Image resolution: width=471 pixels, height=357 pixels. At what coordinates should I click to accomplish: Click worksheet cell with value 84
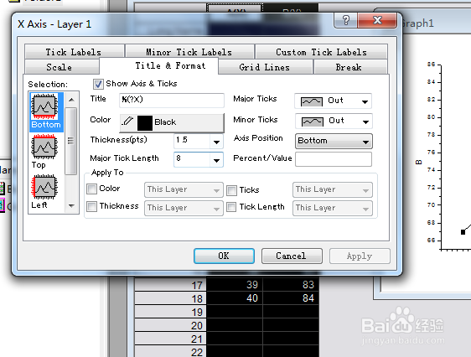[291, 298]
